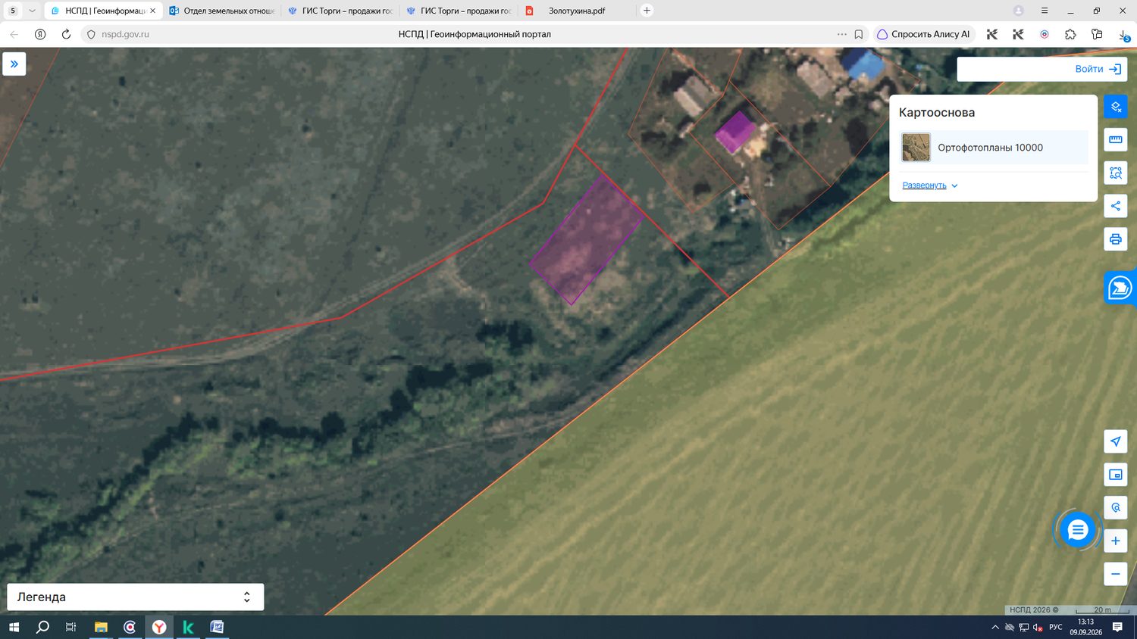Open File Explorer from taskbar
This screenshot has height=639, width=1137.
point(101,627)
